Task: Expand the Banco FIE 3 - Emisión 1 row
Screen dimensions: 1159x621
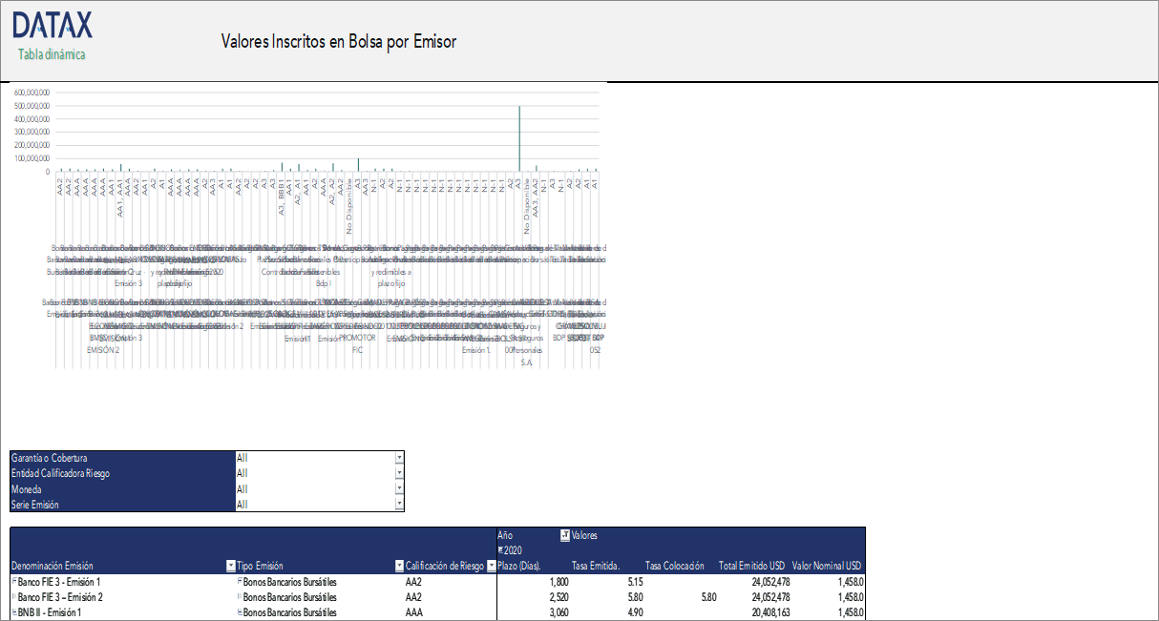Action: tap(14, 581)
